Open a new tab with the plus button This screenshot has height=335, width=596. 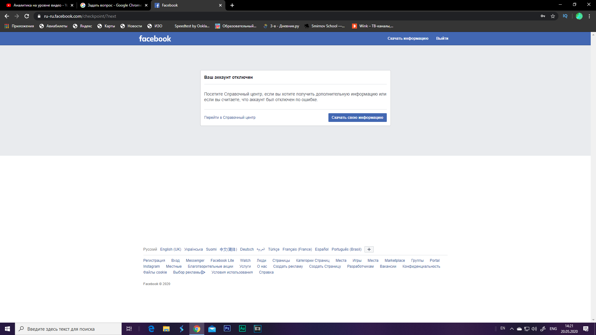coord(232,5)
